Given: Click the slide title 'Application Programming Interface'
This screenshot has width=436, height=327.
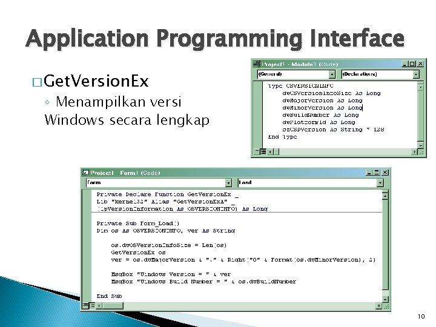Looking at the screenshot, I should pos(215,39).
